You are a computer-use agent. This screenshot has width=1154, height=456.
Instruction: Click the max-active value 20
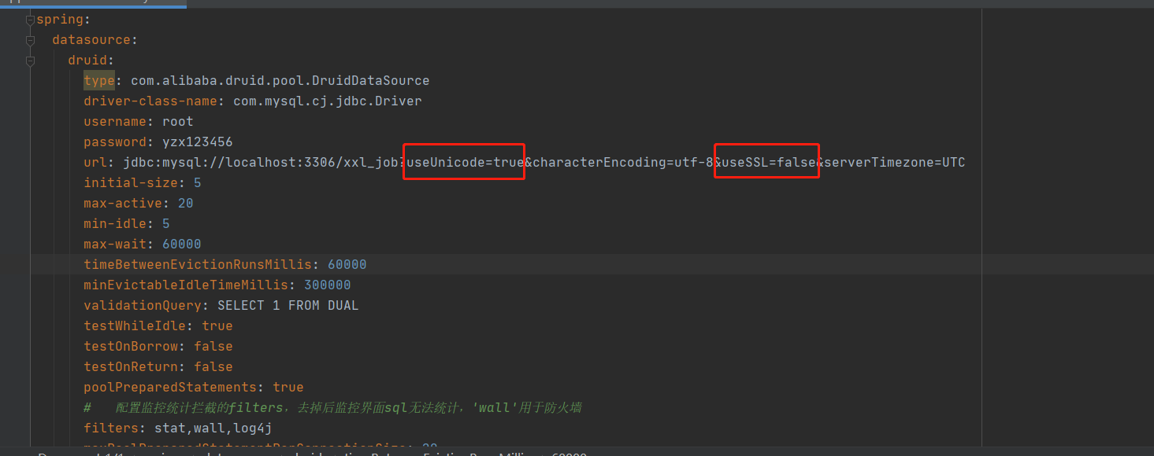coord(185,203)
